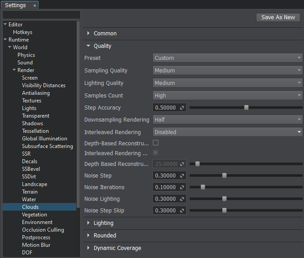Viewport: 304px width, 258px height.
Task: Open the Samples Count dropdown
Action: 228,96
